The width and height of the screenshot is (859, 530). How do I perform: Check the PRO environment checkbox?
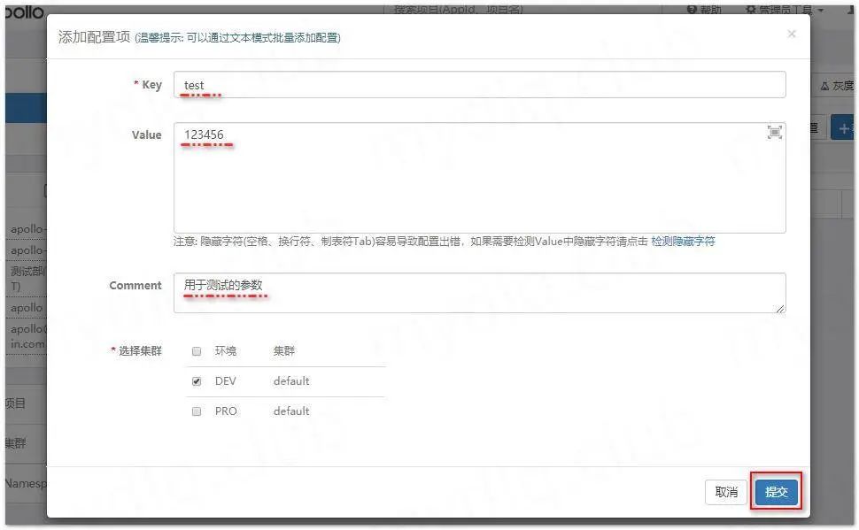click(x=196, y=411)
